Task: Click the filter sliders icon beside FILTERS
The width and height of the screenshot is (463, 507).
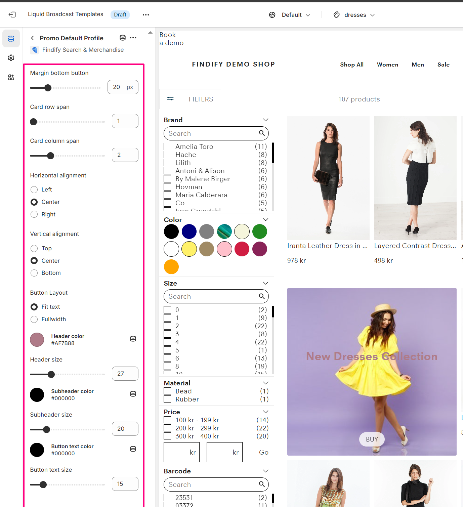Action: pyautogui.click(x=170, y=99)
